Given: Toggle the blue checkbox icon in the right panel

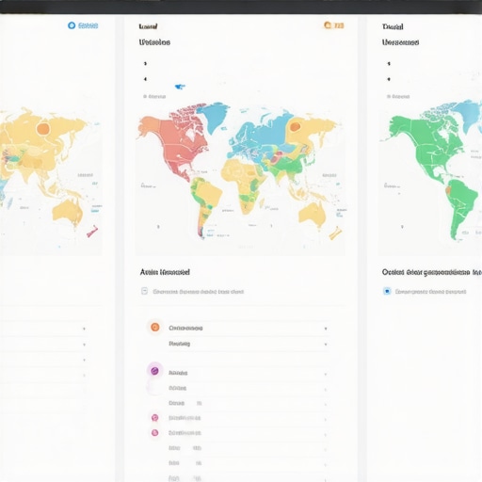Looking at the screenshot, I should (387, 291).
